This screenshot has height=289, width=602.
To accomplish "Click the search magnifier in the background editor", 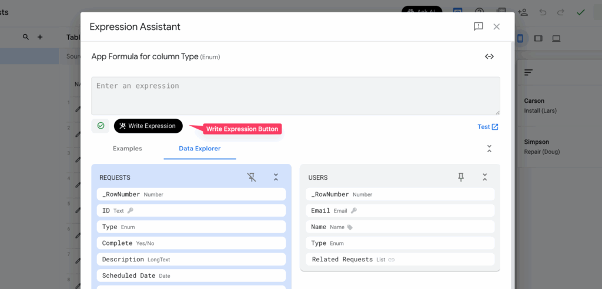I will click(x=26, y=37).
